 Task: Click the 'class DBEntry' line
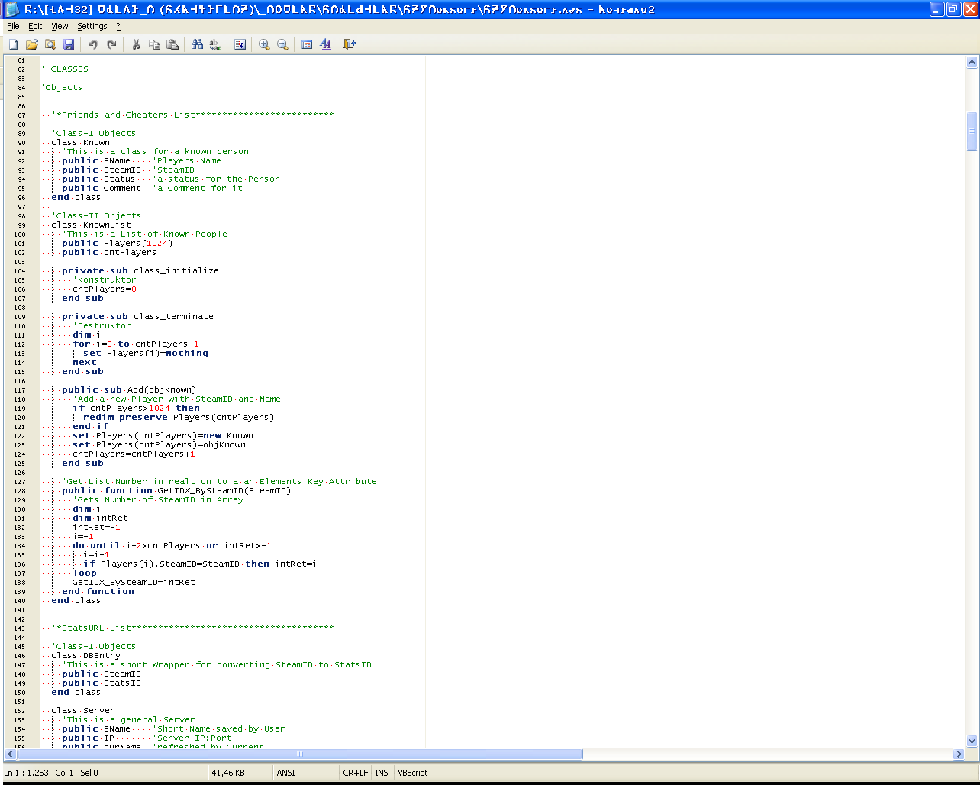85,655
